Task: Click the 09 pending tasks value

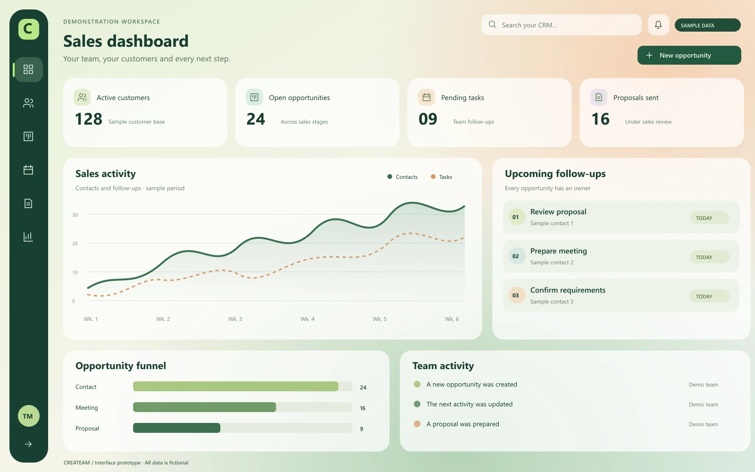Action: click(428, 119)
